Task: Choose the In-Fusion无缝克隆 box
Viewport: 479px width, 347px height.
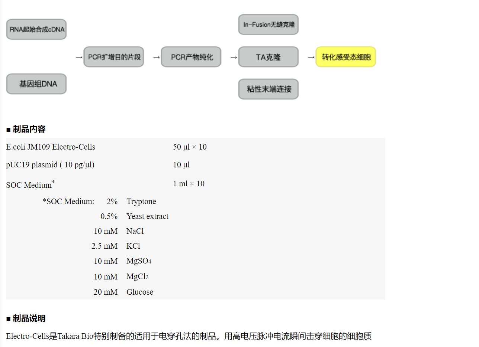Action: coord(269,24)
